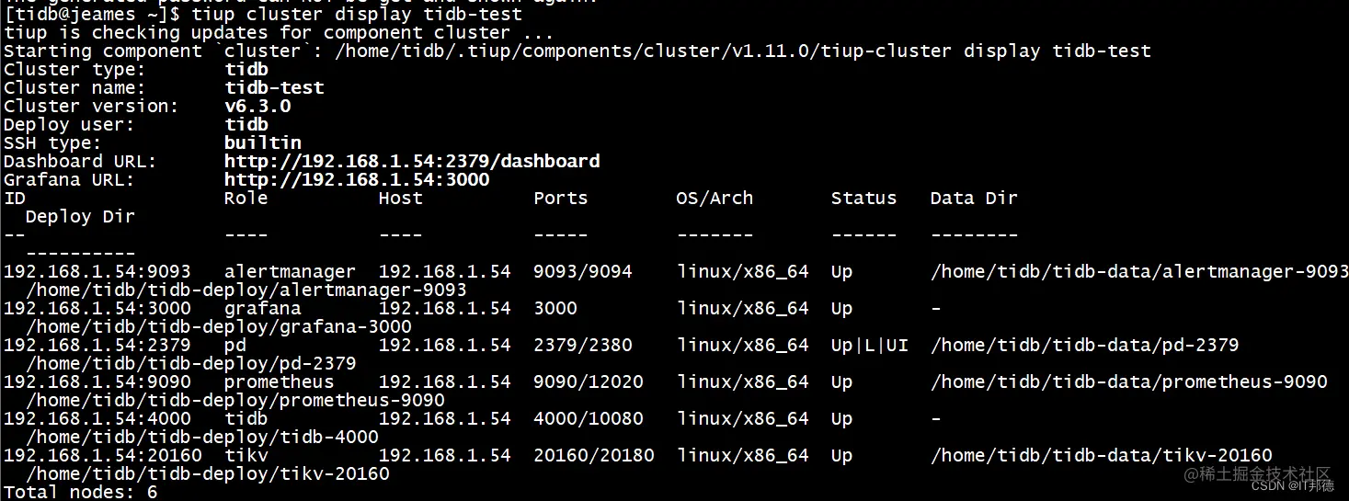The image size is (1349, 501).
Task: Click the tikv role entry
Action: tap(246, 456)
